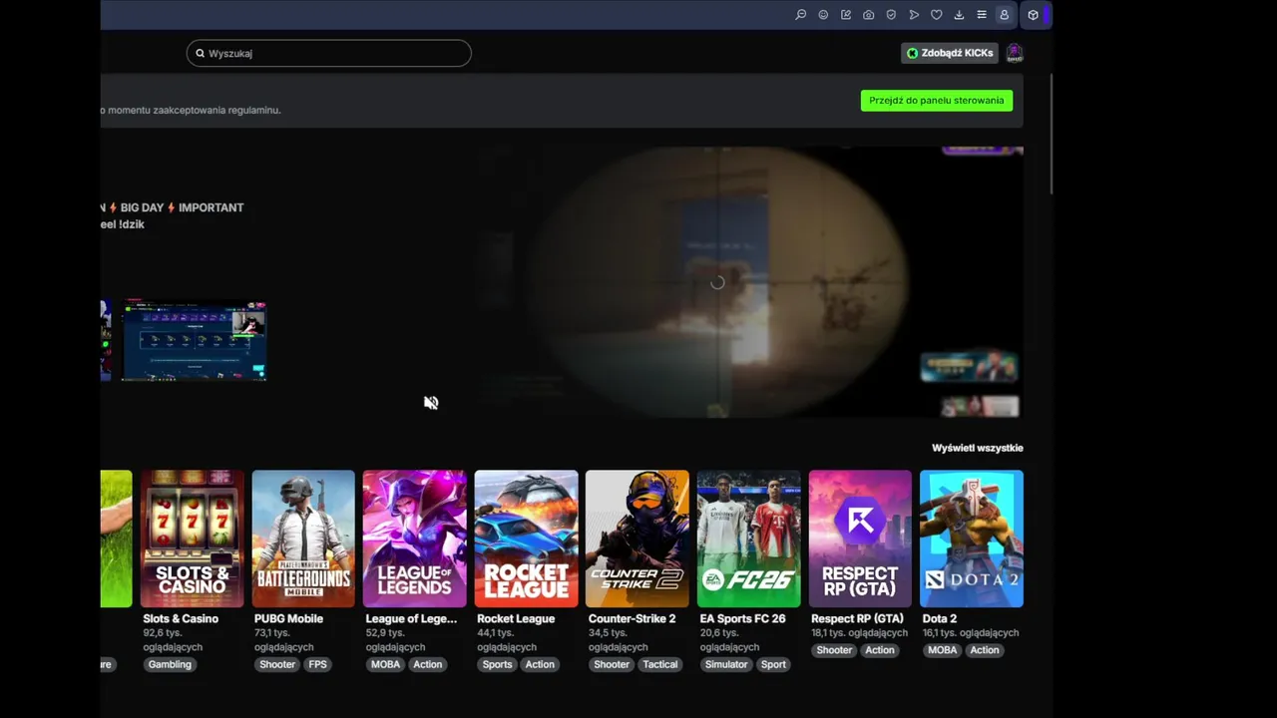Select the Shooter tag under Respect RP (GTA)
The width and height of the screenshot is (1277, 718).
coord(834,650)
